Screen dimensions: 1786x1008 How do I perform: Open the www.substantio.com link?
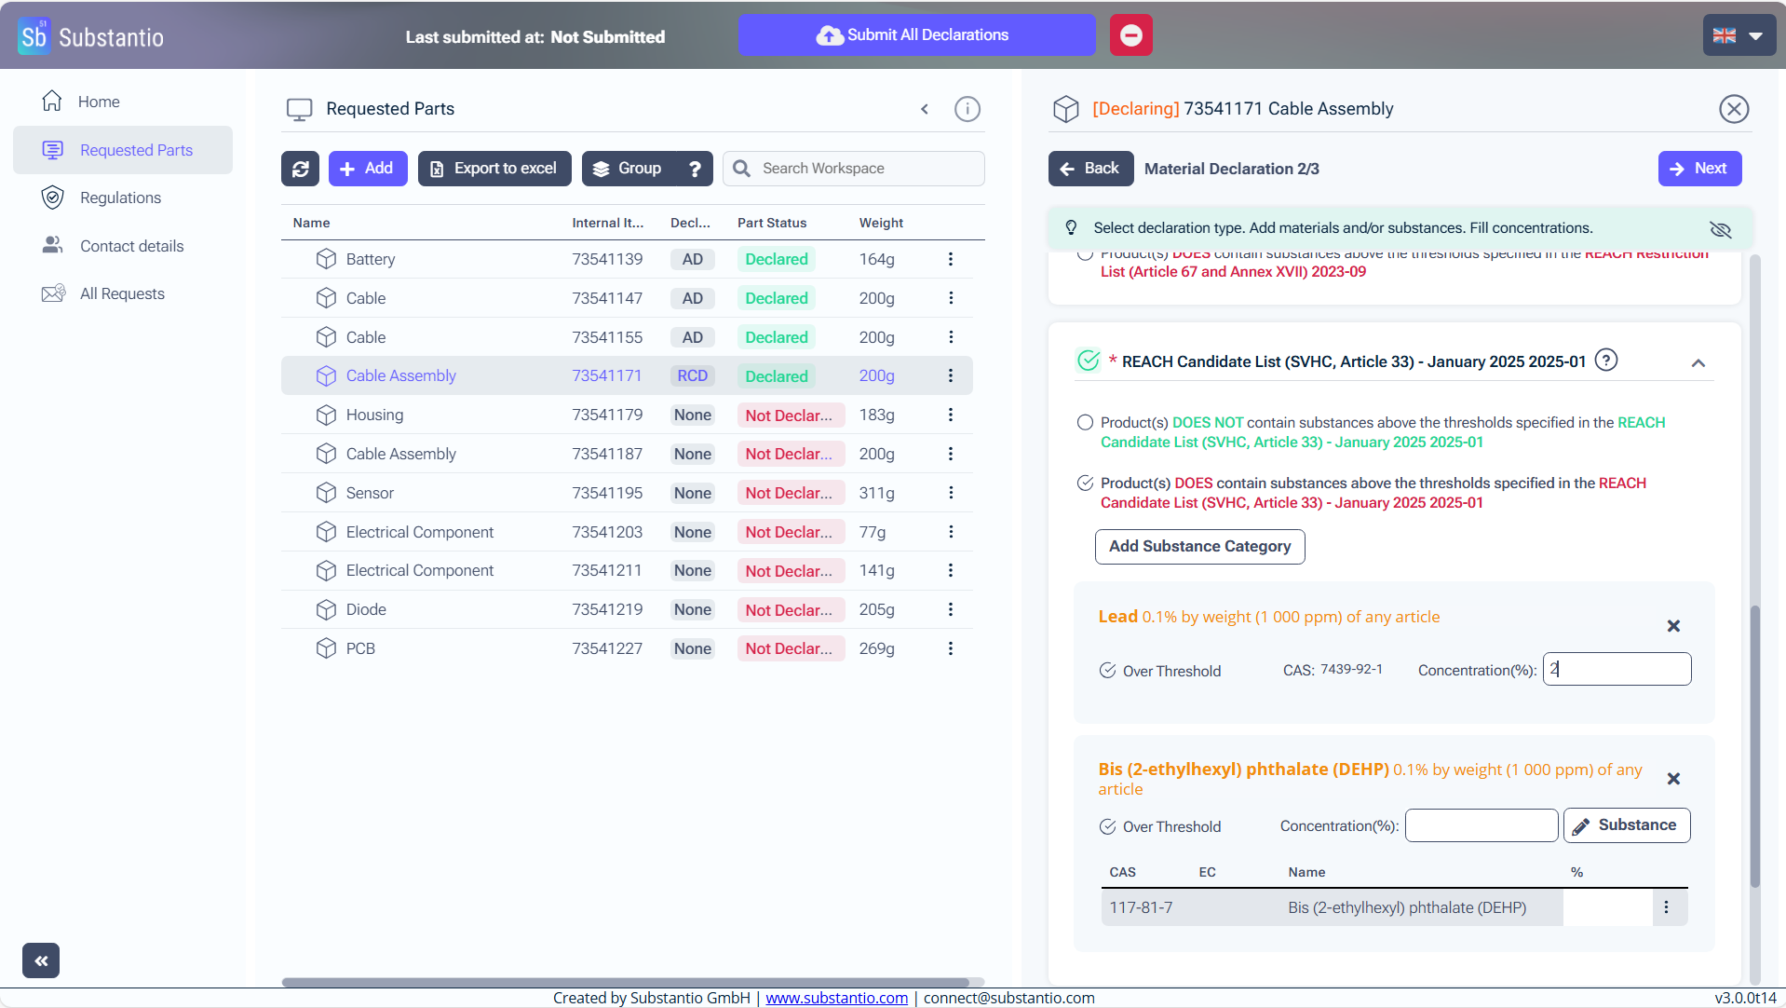(x=836, y=998)
